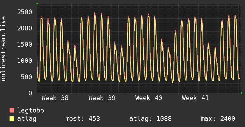The height and width of the screenshot is (127, 245).
Task: Click the 'most: 453' current value
Action: (83, 119)
